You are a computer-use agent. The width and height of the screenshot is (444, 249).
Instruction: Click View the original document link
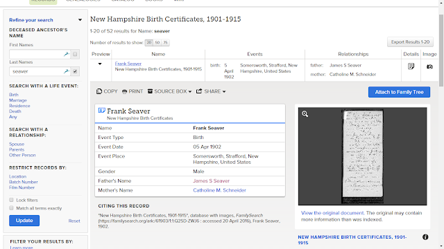point(332,213)
